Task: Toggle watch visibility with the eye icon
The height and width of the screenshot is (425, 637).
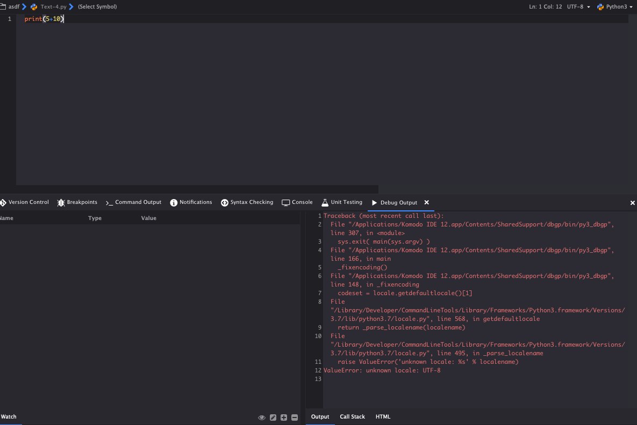Action: pos(262,417)
